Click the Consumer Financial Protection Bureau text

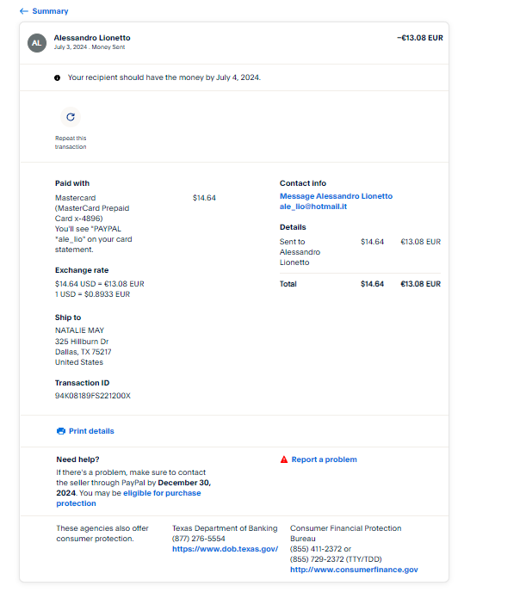click(x=345, y=533)
